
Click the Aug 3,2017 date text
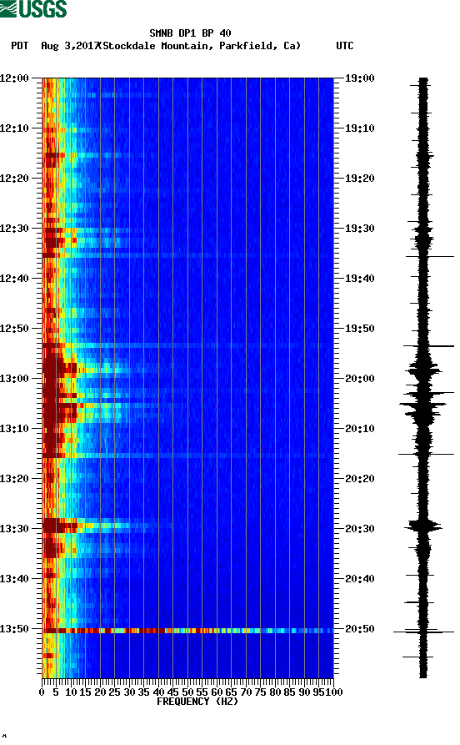(70, 46)
